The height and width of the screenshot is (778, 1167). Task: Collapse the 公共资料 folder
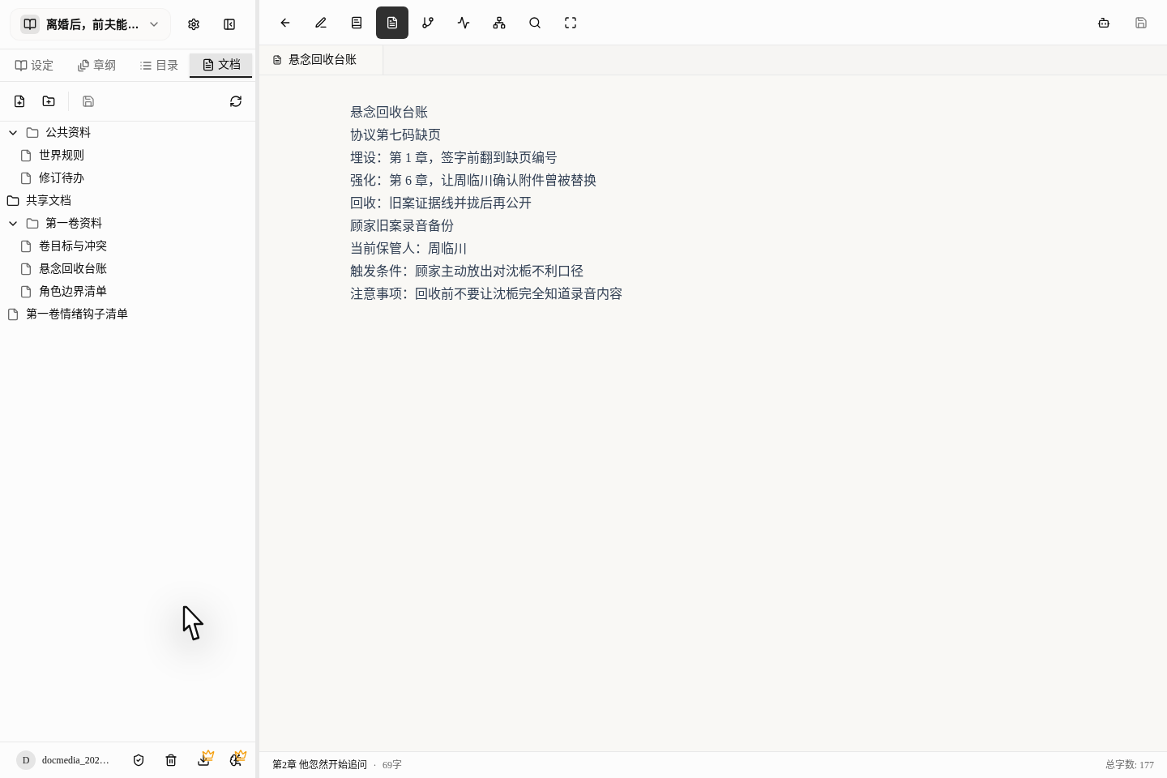pyautogui.click(x=13, y=132)
